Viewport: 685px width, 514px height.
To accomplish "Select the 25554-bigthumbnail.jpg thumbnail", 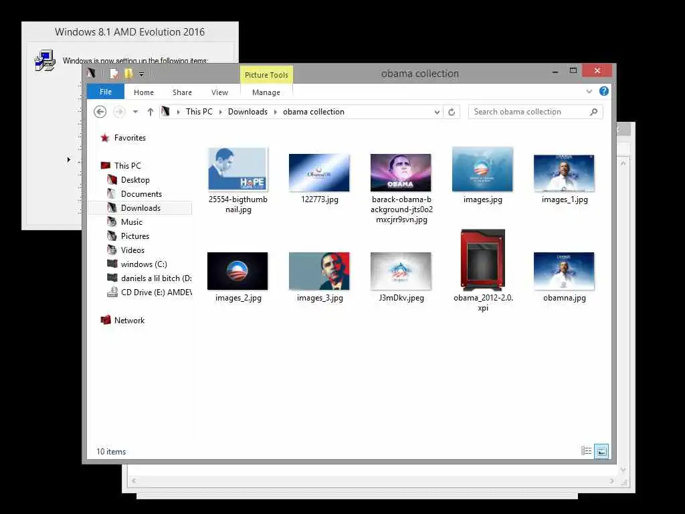I will (x=237, y=169).
